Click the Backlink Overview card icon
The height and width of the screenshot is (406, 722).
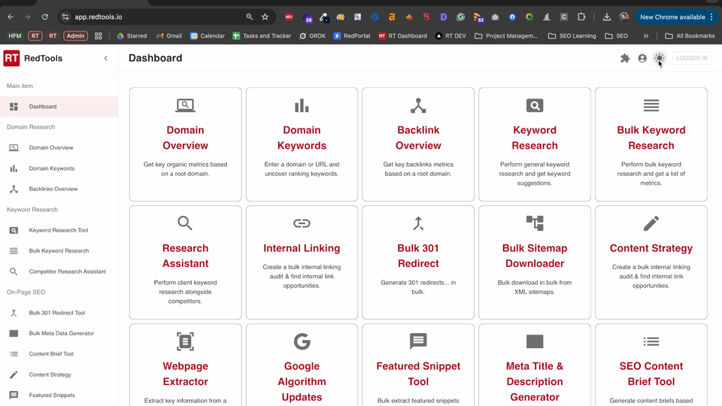tap(418, 105)
